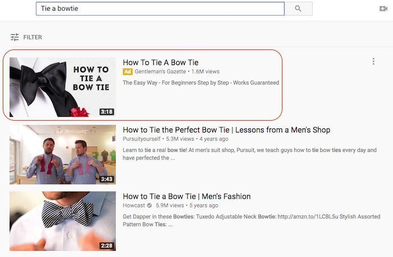The width and height of the screenshot is (393, 257).
Task: Open the filter sliders icon
Action: click(15, 37)
